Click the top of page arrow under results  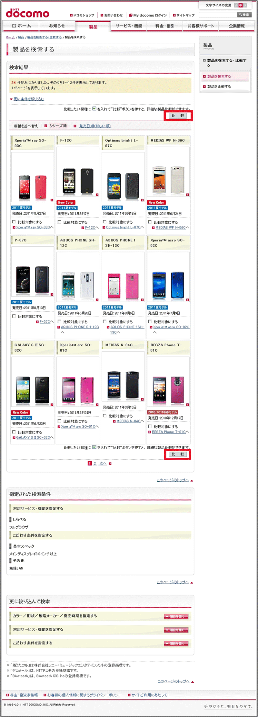pyautogui.click(x=192, y=480)
